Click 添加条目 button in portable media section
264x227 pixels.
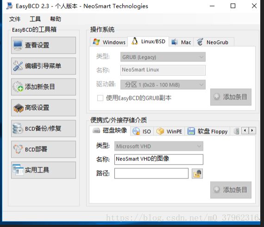coord(231,190)
